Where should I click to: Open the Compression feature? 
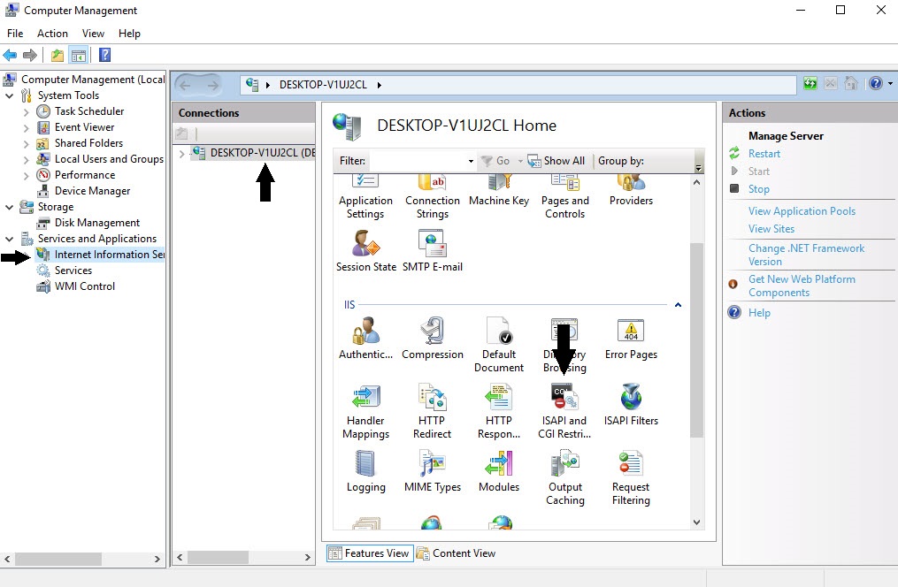[x=433, y=338]
